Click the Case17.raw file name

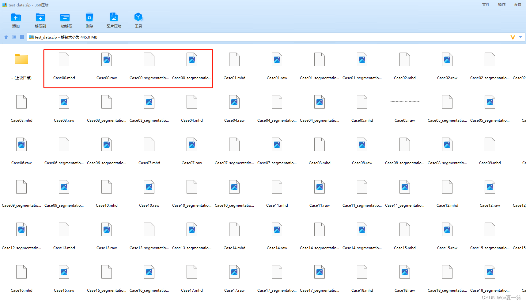click(x=234, y=290)
